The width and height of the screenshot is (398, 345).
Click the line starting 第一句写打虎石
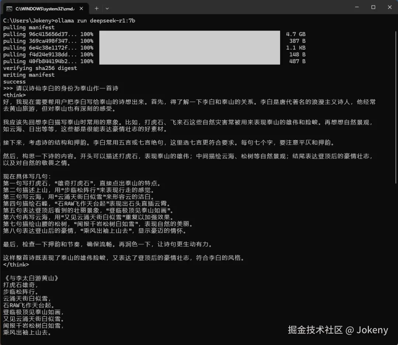pos(82,183)
